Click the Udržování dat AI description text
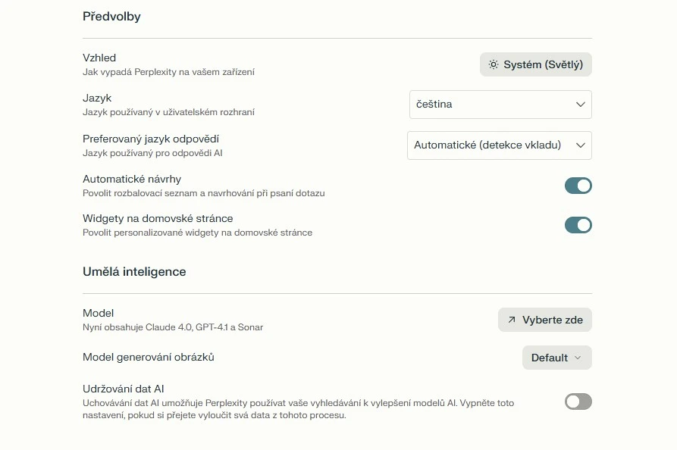Image resolution: width=677 pixels, height=450 pixels. 299,409
